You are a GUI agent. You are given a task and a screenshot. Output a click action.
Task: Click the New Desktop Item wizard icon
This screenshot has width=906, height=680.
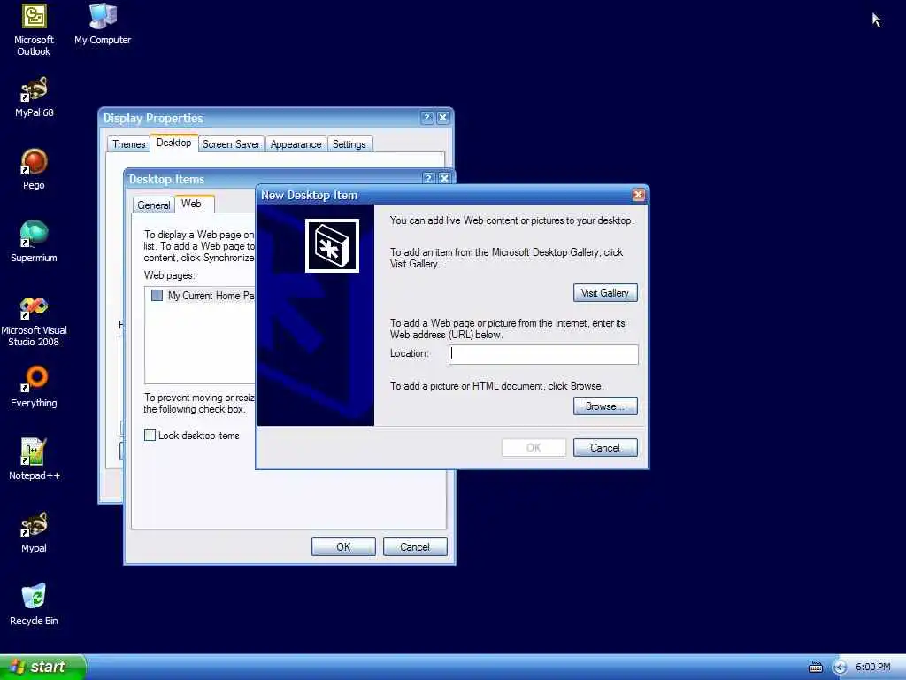coord(332,246)
